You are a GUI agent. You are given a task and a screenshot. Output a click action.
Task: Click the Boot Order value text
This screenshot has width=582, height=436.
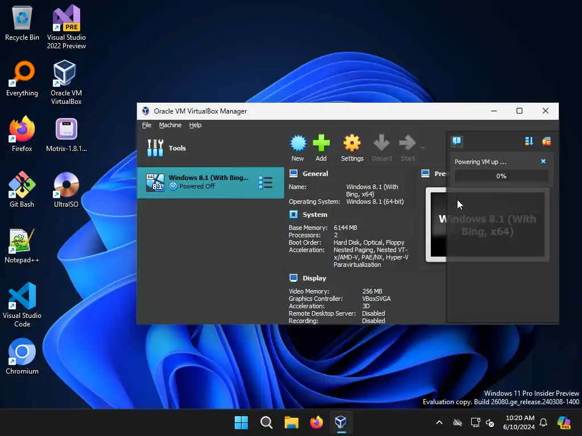(369, 242)
